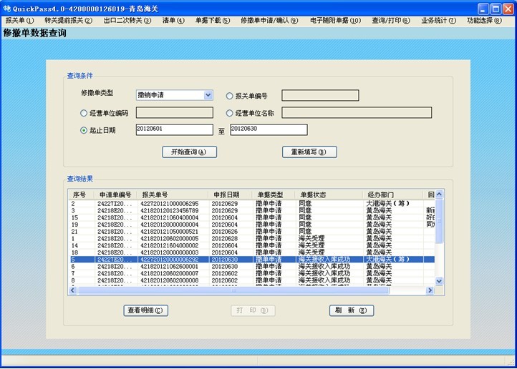Click the horizontal scroll-left arrow of results
Viewport: 517px width, 369px height.
(x=73, y=291)
